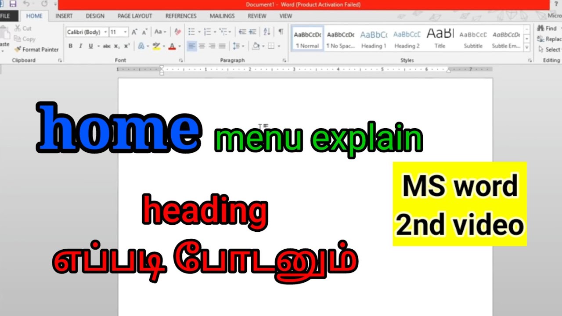Apply the Title style
This screenshot has width=562, height=316.
pos(440,38)
